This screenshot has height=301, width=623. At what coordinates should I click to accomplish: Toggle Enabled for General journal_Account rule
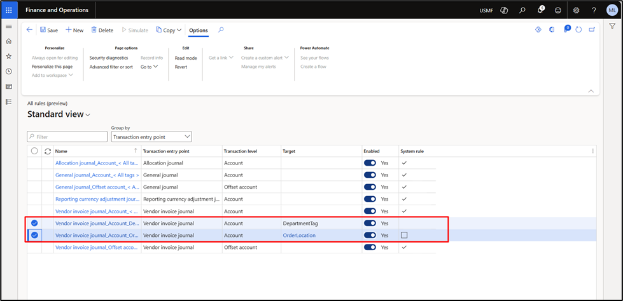pos(370,175)
